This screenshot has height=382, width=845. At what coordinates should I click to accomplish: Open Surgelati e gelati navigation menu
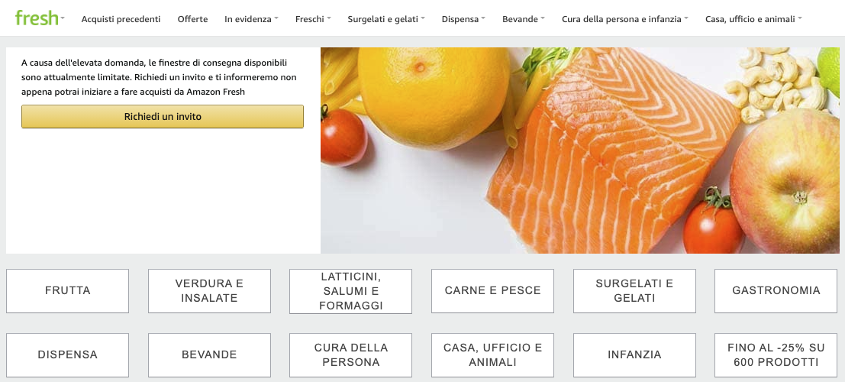385,19
